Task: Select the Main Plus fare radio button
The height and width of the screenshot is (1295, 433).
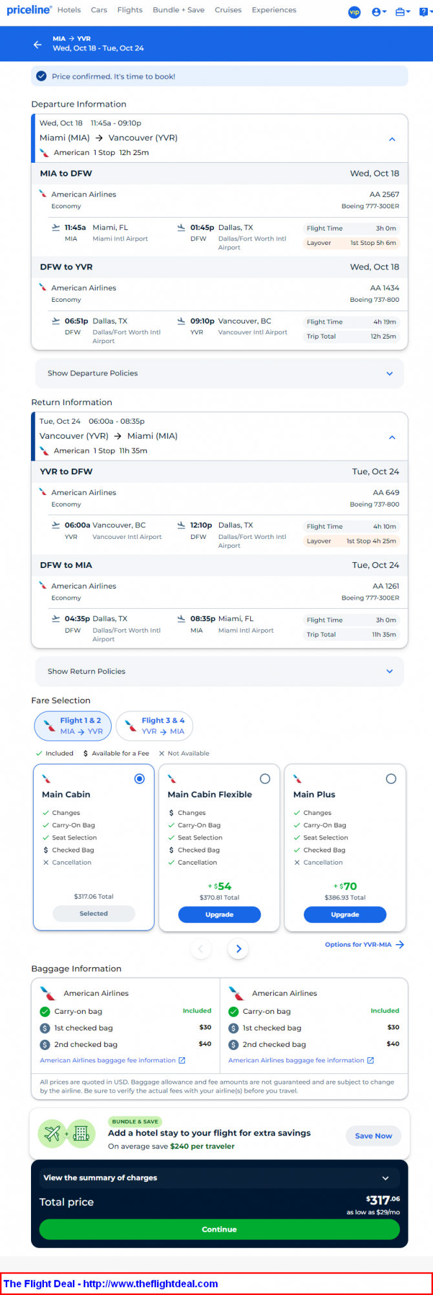Action: (x=391, y=779)
